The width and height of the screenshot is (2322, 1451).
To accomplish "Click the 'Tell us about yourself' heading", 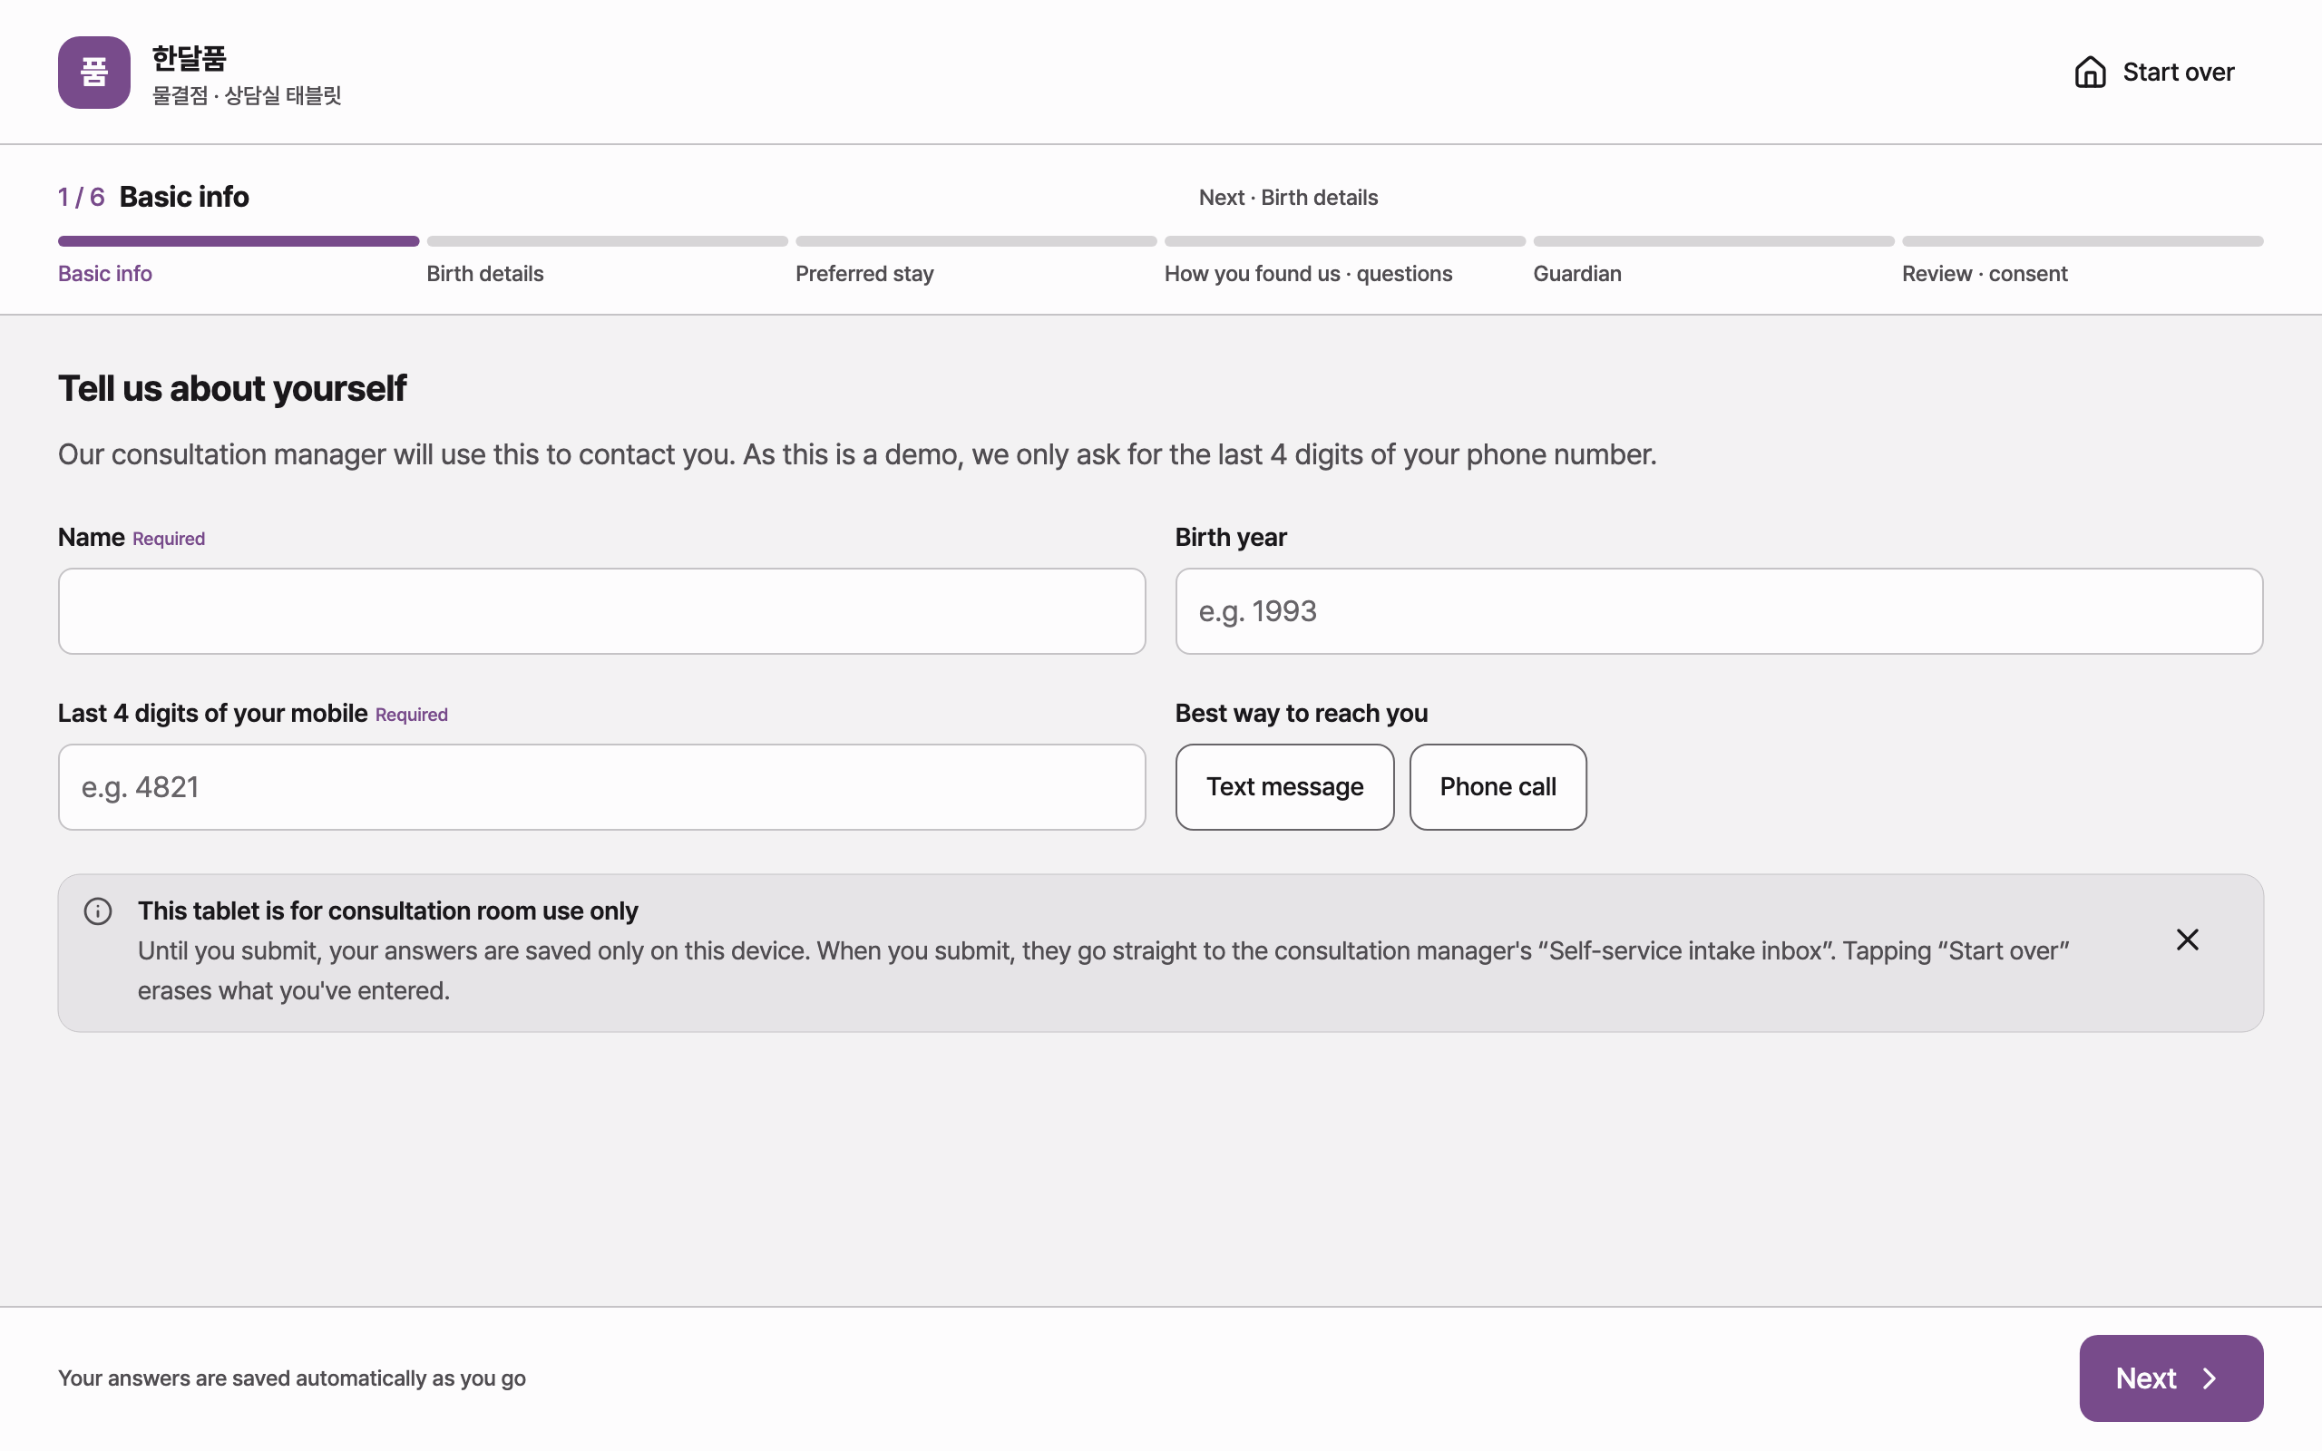I will coord(232,389).
